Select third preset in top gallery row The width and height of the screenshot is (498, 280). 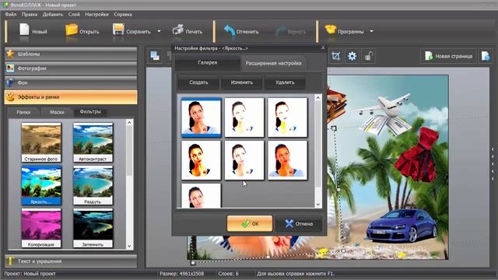(x=287, y=117)
